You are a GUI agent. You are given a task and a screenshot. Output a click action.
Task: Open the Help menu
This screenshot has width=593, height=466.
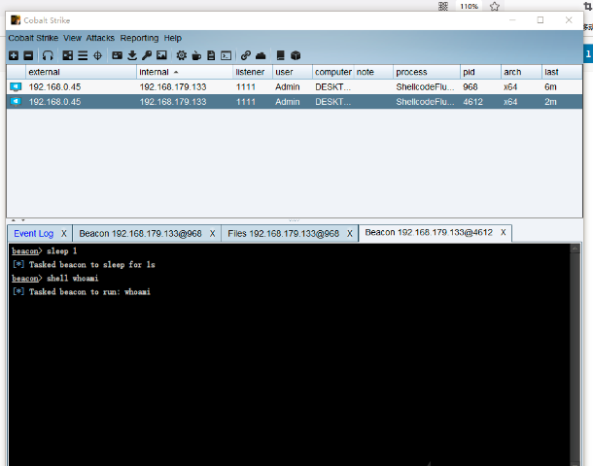click(x=172, y=38)
